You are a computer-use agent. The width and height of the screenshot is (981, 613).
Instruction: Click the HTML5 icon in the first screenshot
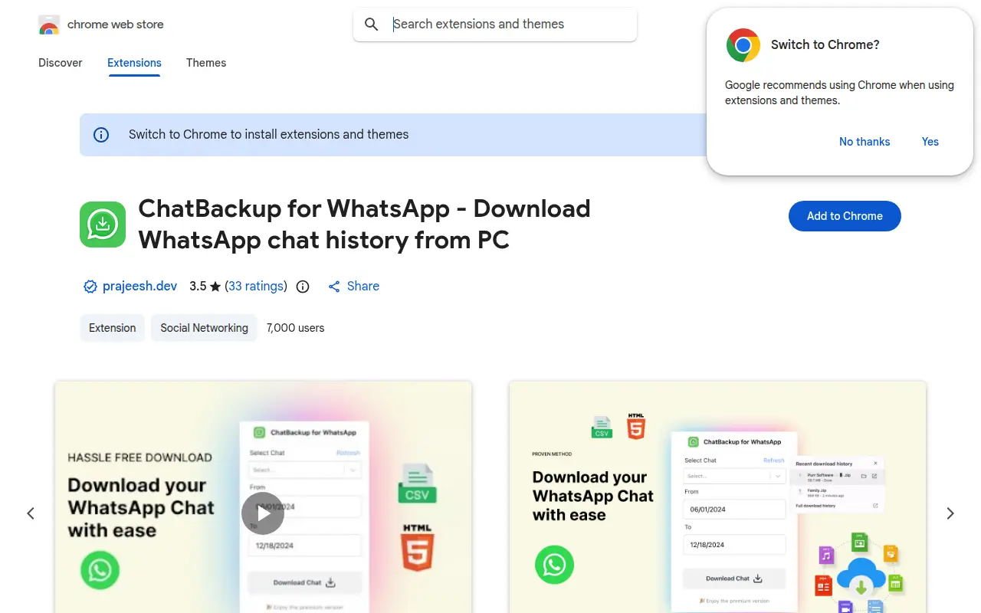point(417,547)
